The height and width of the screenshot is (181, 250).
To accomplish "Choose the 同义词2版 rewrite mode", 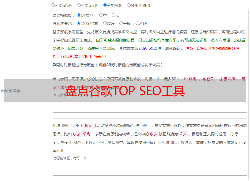I will coord(79,5).
